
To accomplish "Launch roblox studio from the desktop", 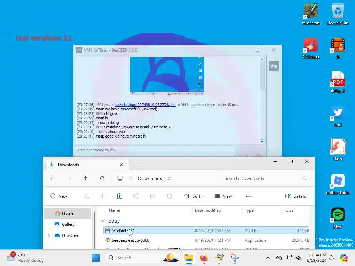I will pos(338,184).
